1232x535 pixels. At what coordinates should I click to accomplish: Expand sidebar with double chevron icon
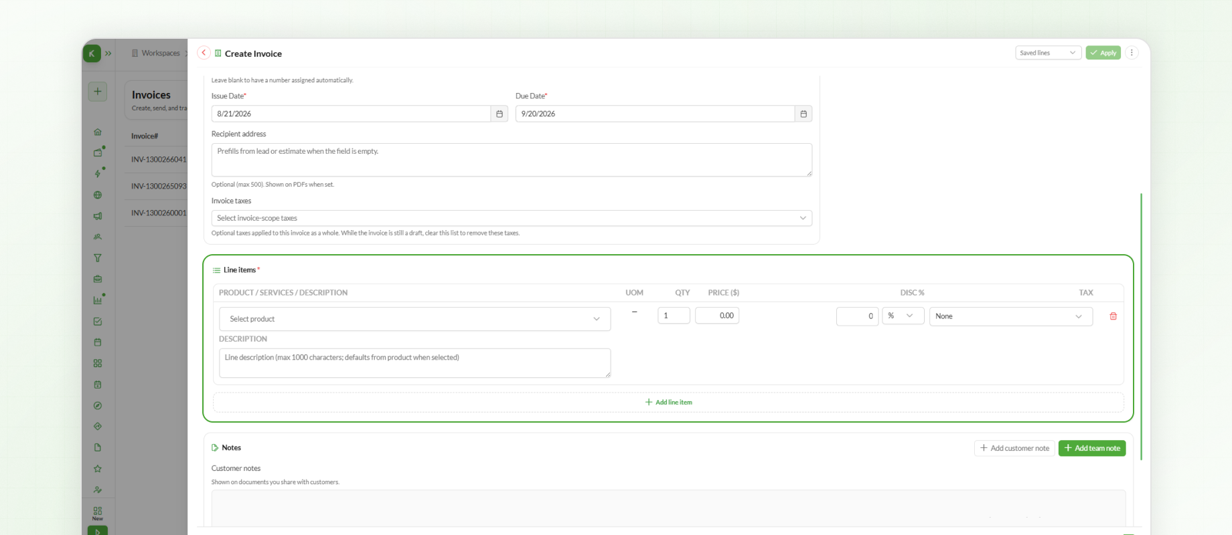[x=108, y=53]
